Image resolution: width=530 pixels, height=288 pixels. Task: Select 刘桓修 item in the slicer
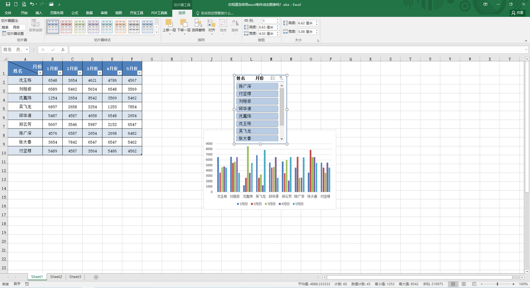[x=257, y=101]
